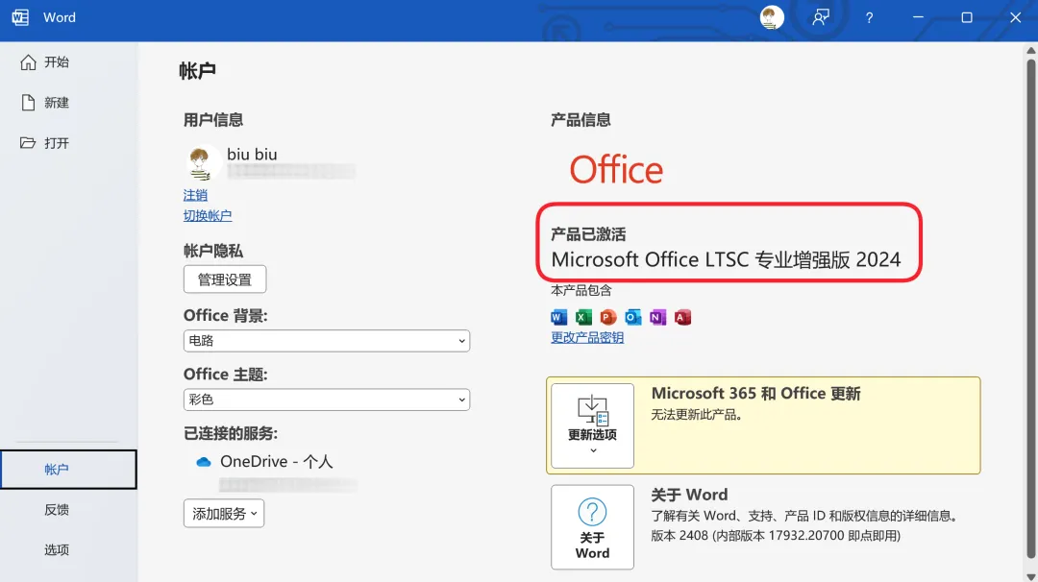
Task: Click the feedback person icon in title bar
Action: pos(821,17)
